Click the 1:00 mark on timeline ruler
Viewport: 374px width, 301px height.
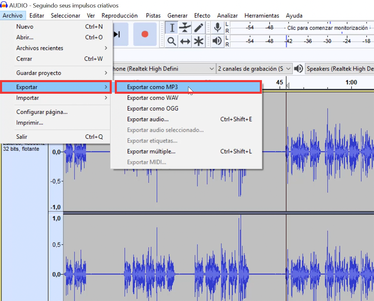pos(351,82)
